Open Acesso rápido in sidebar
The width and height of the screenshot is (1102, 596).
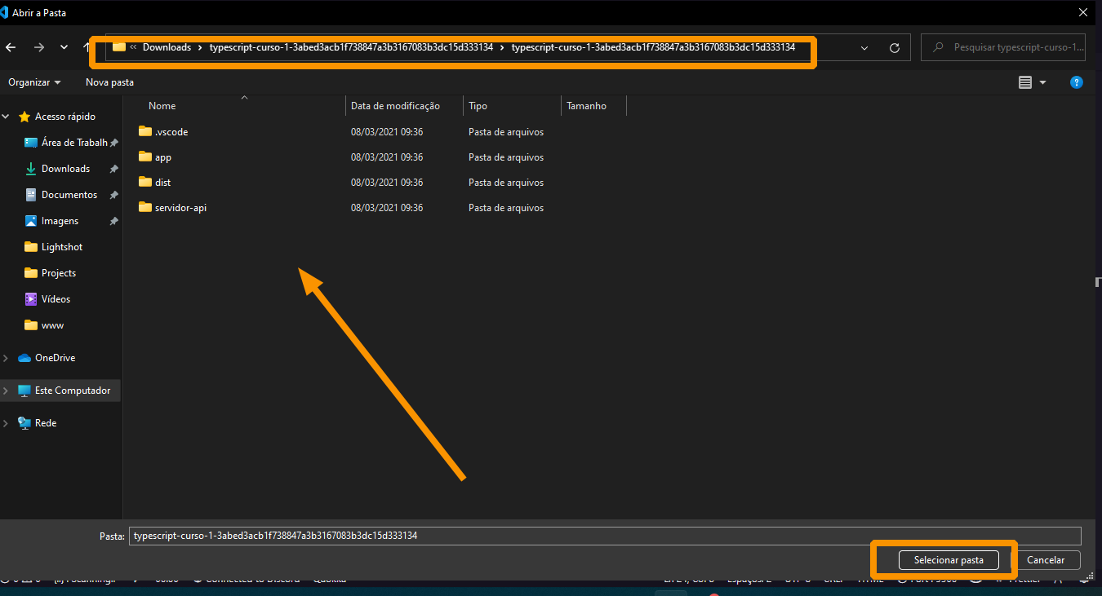(65, 117)
